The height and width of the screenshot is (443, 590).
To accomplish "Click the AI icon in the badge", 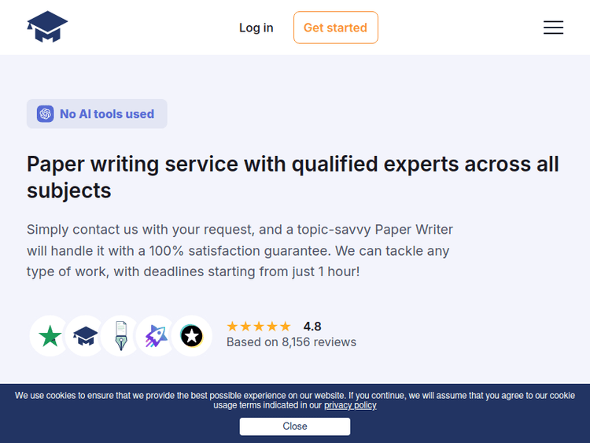I will pos(46,114).
